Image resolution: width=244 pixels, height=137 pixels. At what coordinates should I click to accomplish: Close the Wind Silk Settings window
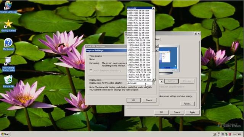pyautogui.click(x=156, y=46)
